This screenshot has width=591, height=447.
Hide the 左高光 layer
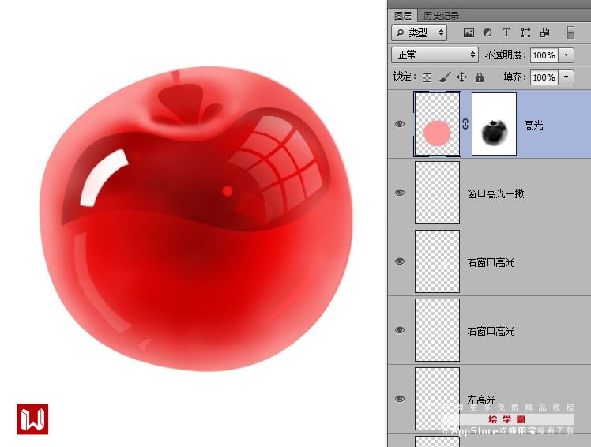(x=400, y=398)
